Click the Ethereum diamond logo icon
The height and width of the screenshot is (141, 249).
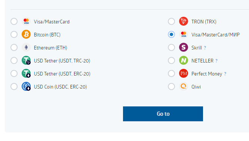coord(26,47)
